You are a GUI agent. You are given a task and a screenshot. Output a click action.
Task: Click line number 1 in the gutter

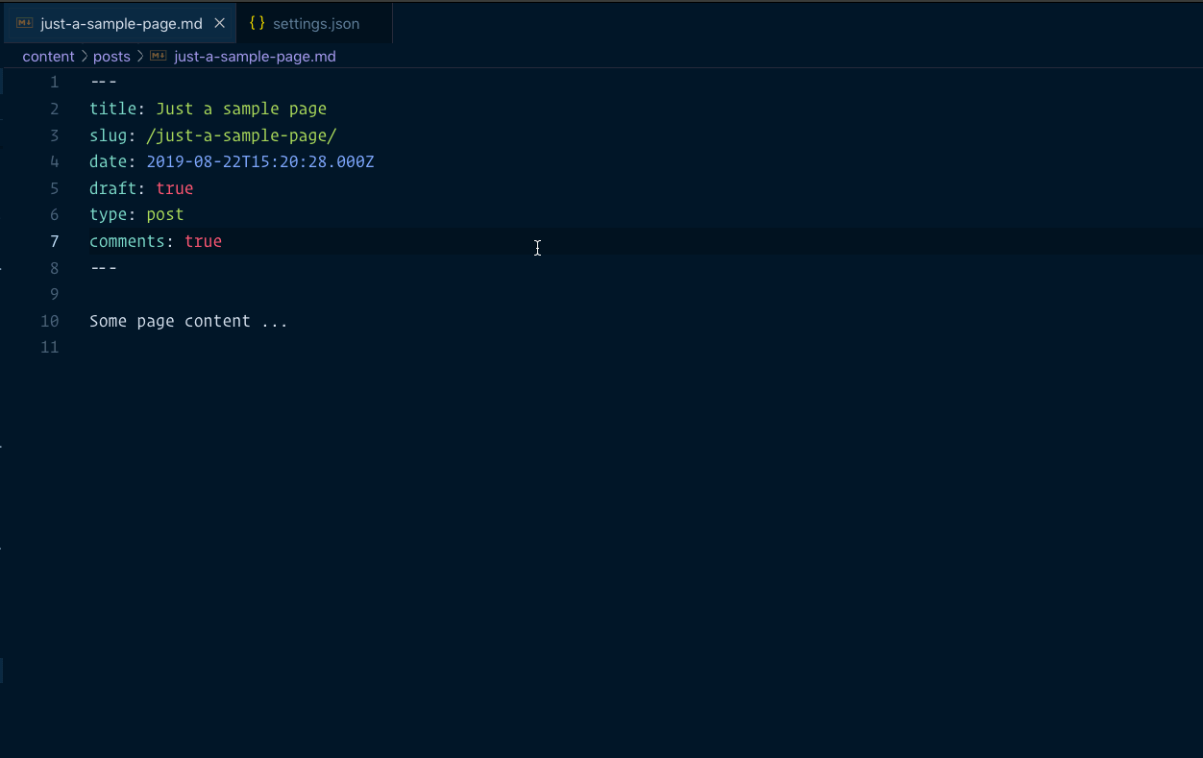(54, 83)
